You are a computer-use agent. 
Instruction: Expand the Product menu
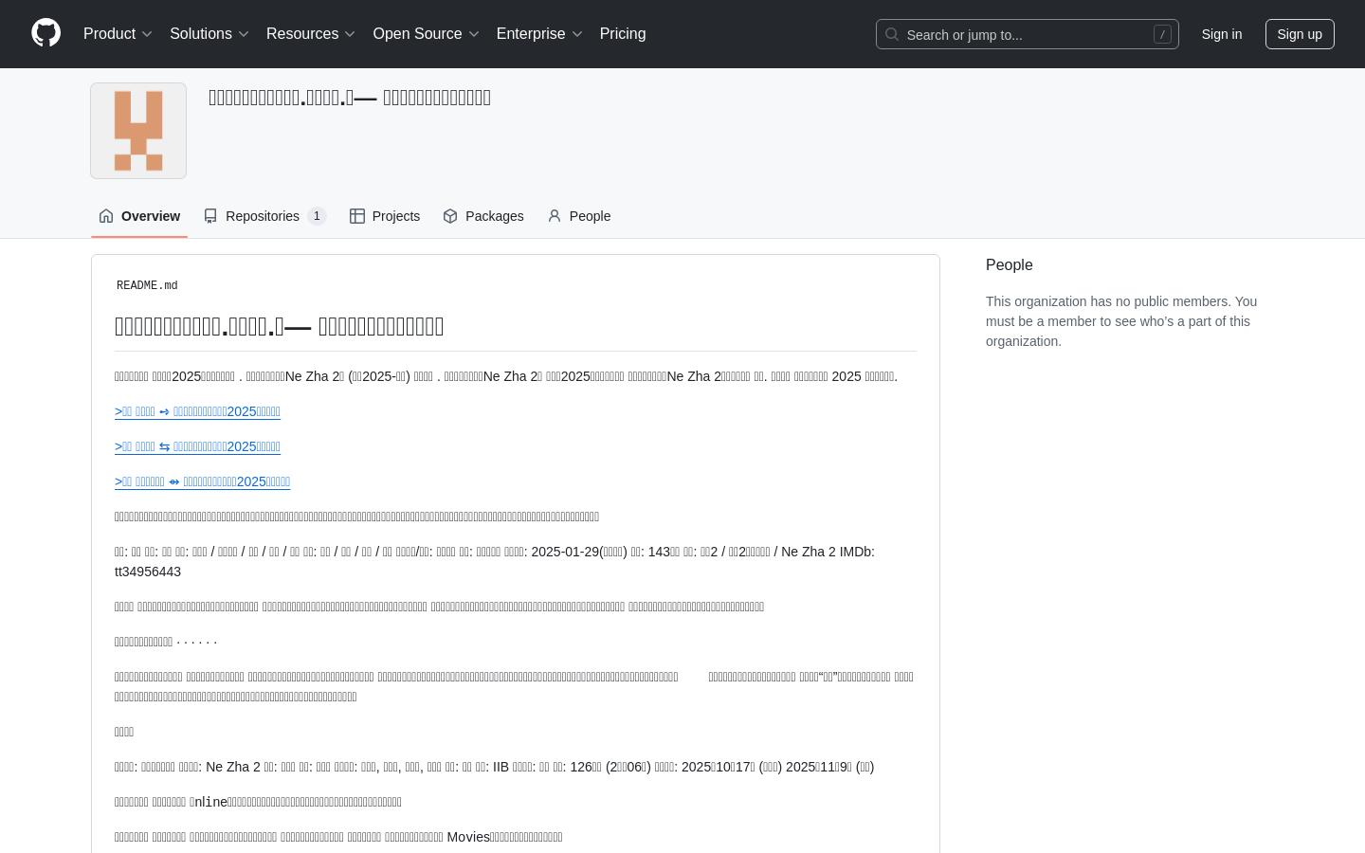pos(118,34)
